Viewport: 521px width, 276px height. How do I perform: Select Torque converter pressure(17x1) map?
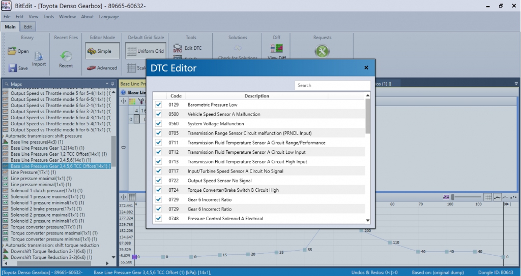[46, 227]
